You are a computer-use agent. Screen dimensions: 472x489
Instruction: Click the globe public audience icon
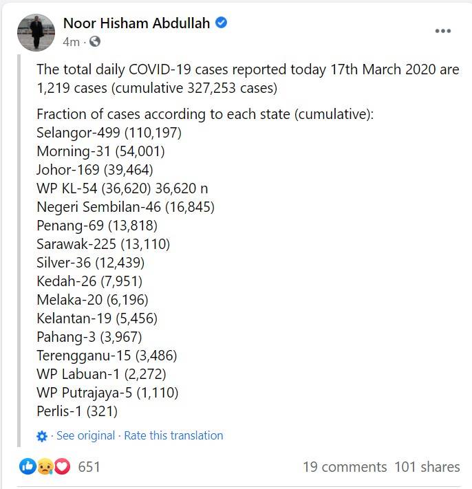click(95, 41)
